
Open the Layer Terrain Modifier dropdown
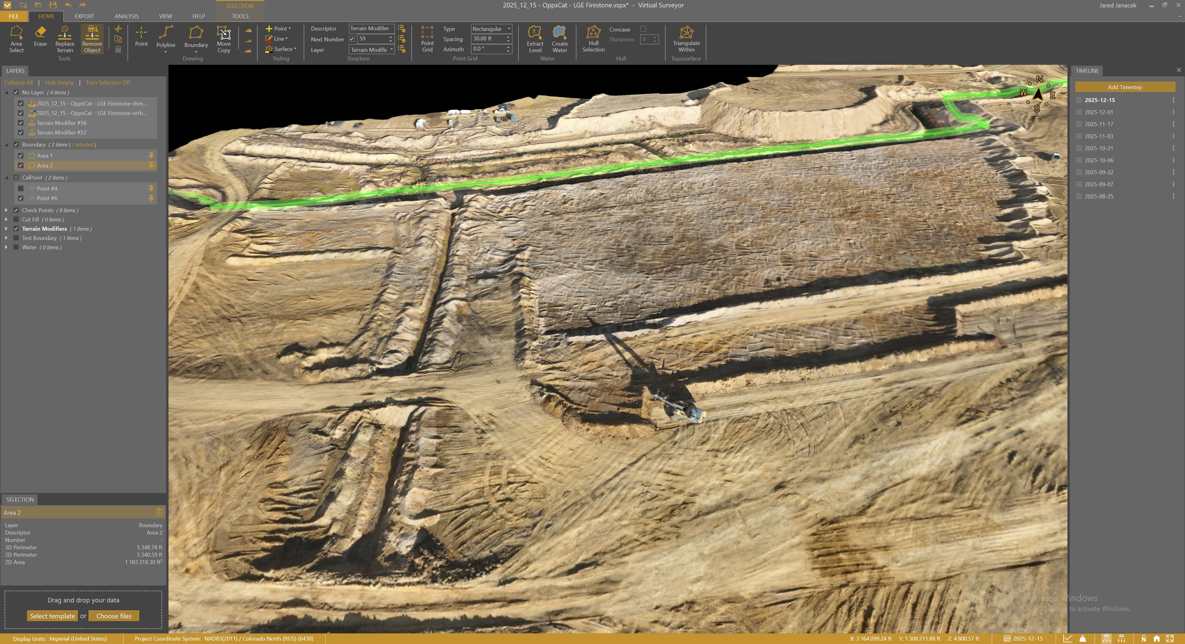point(372,50)
